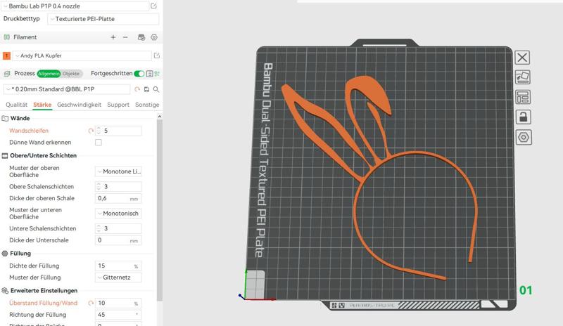
Task: Click the Überstand Füllung/Wand label
Action: pyautogui.click(x=44, y=303)
